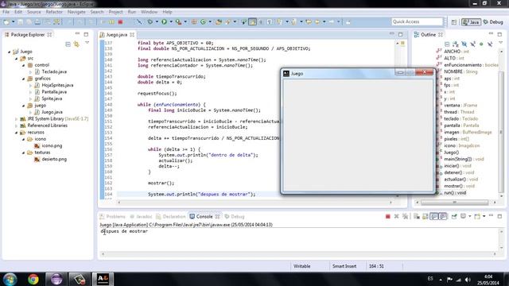The image size is (509, 286).
Task: Hide local types in the Outline
Action: point(490,44)
